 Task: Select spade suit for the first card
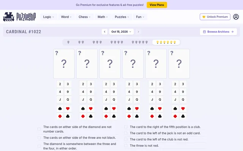click(60, 109)
